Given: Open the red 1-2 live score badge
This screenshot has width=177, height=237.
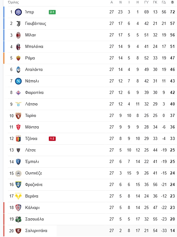Looking at the screenshot, I should click(52, 139).
